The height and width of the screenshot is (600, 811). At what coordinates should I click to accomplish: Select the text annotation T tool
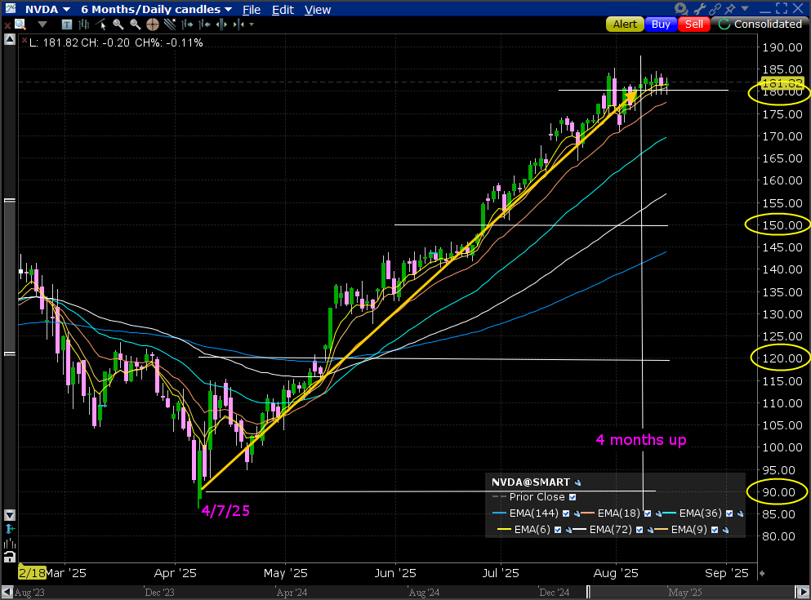66,24
